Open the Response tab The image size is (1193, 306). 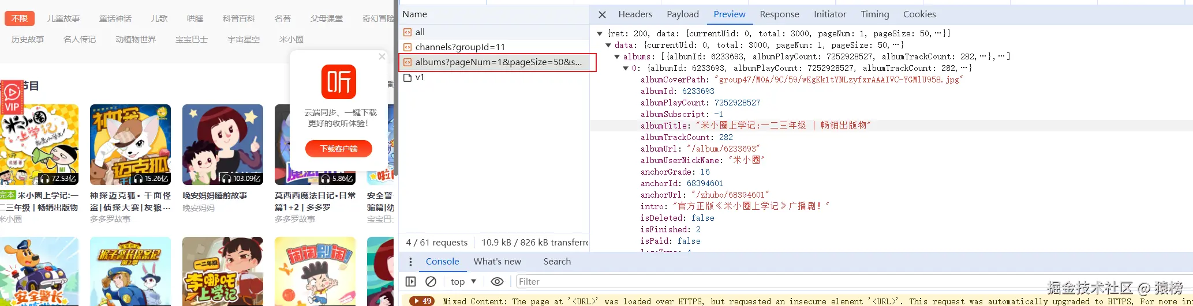coord(779,14)
